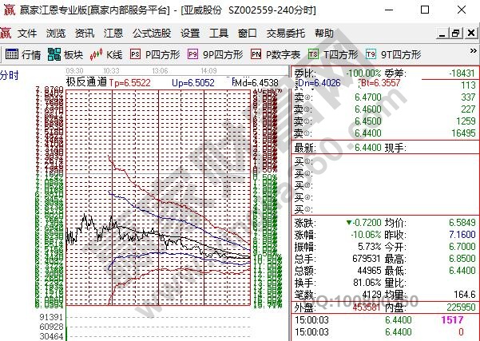Image resolution: width=480 pixels, height=341 pixels.
Task: Click the 帮助 help menu
Action: 323,34
